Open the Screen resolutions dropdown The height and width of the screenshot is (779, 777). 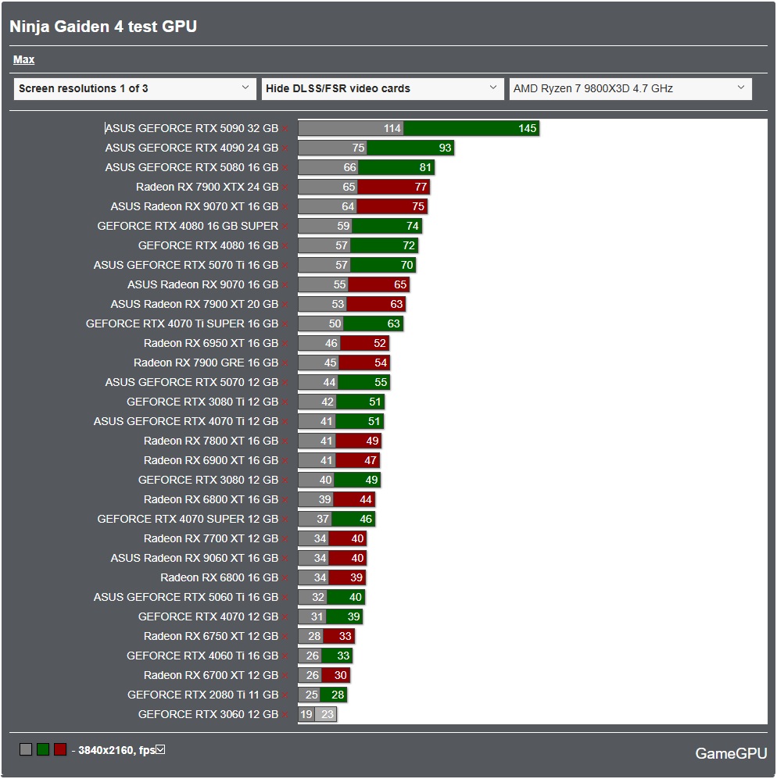click(x=133, y=88)
